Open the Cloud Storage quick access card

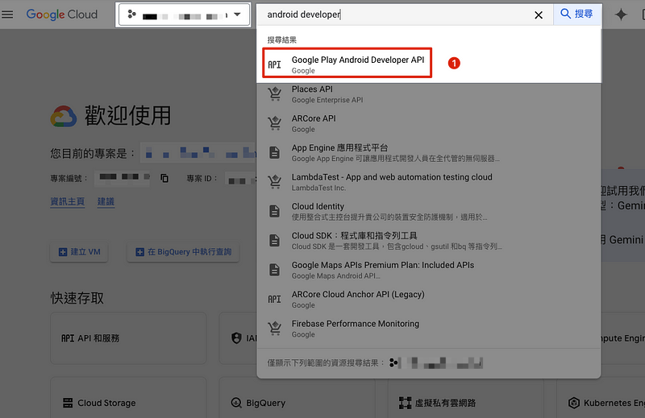(x=128, y=398)
